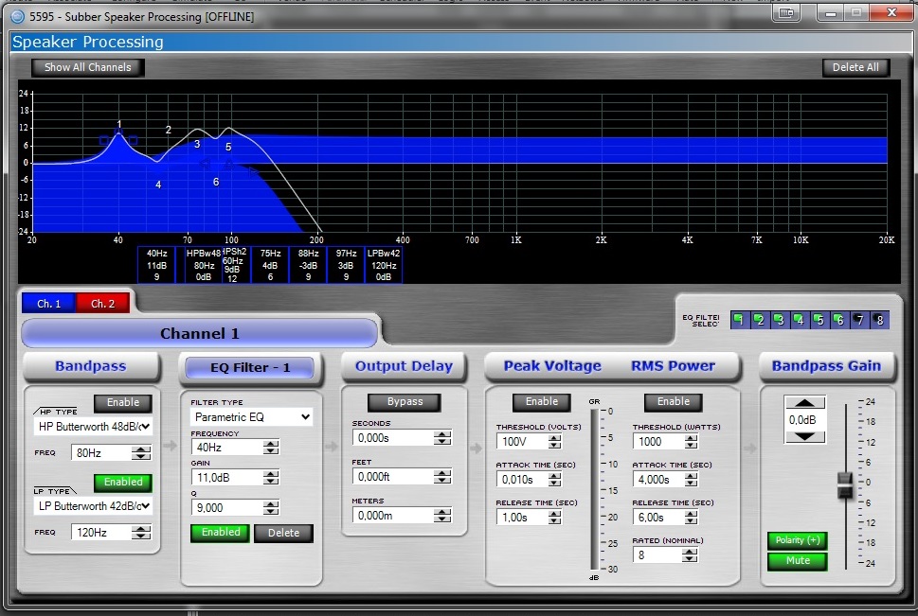This screenshot has width=918, height=616.
Task: Select EQ filter 6 indicator
Action: tap(839, 321)
